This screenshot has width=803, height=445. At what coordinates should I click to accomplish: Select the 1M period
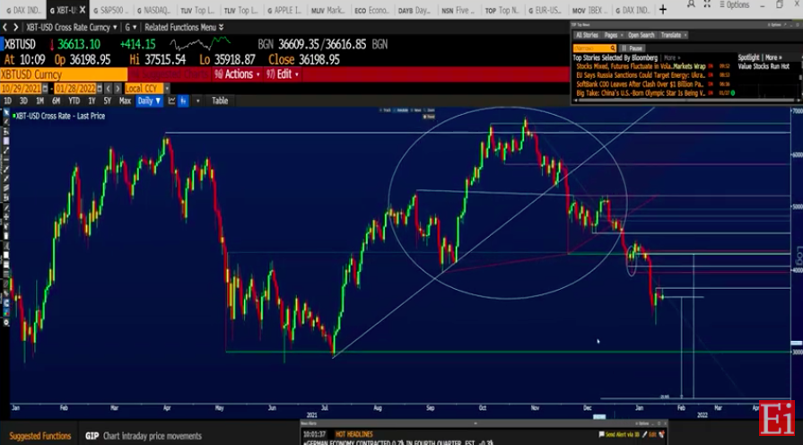pos(40,100)
